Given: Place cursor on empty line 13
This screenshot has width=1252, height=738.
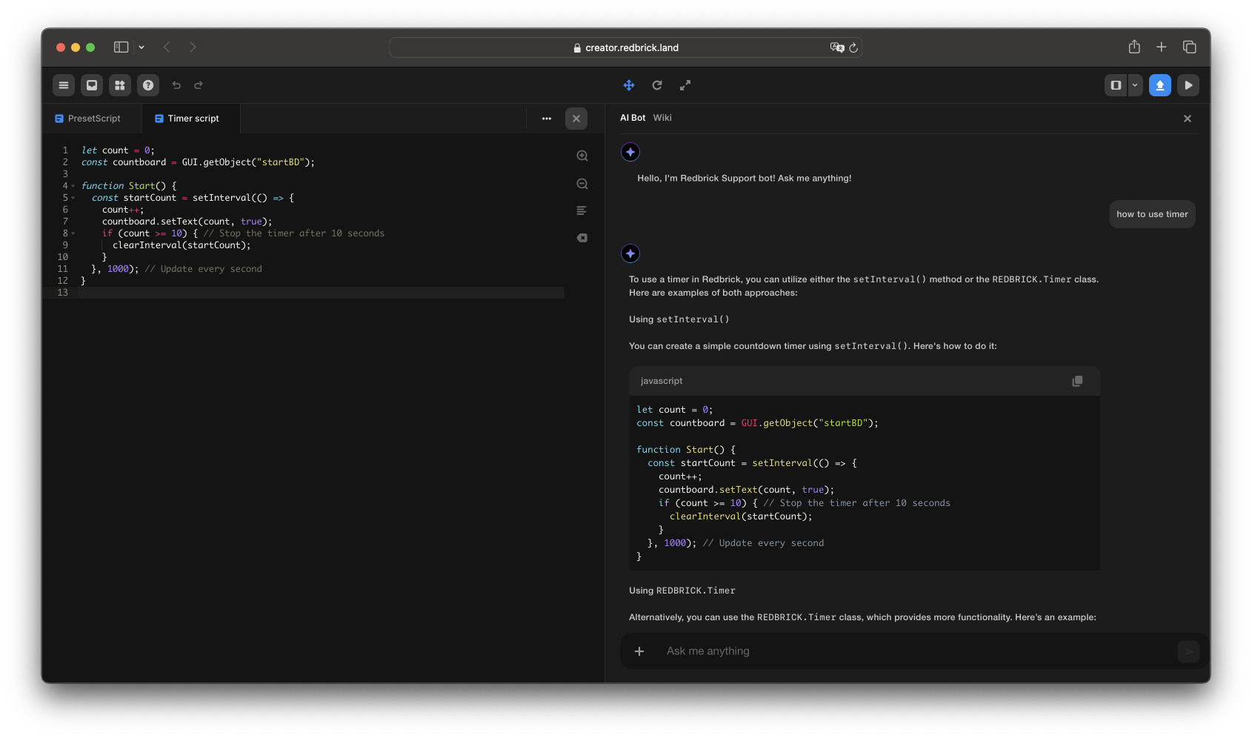Looking at the screenshot, I should click(321, 293).
